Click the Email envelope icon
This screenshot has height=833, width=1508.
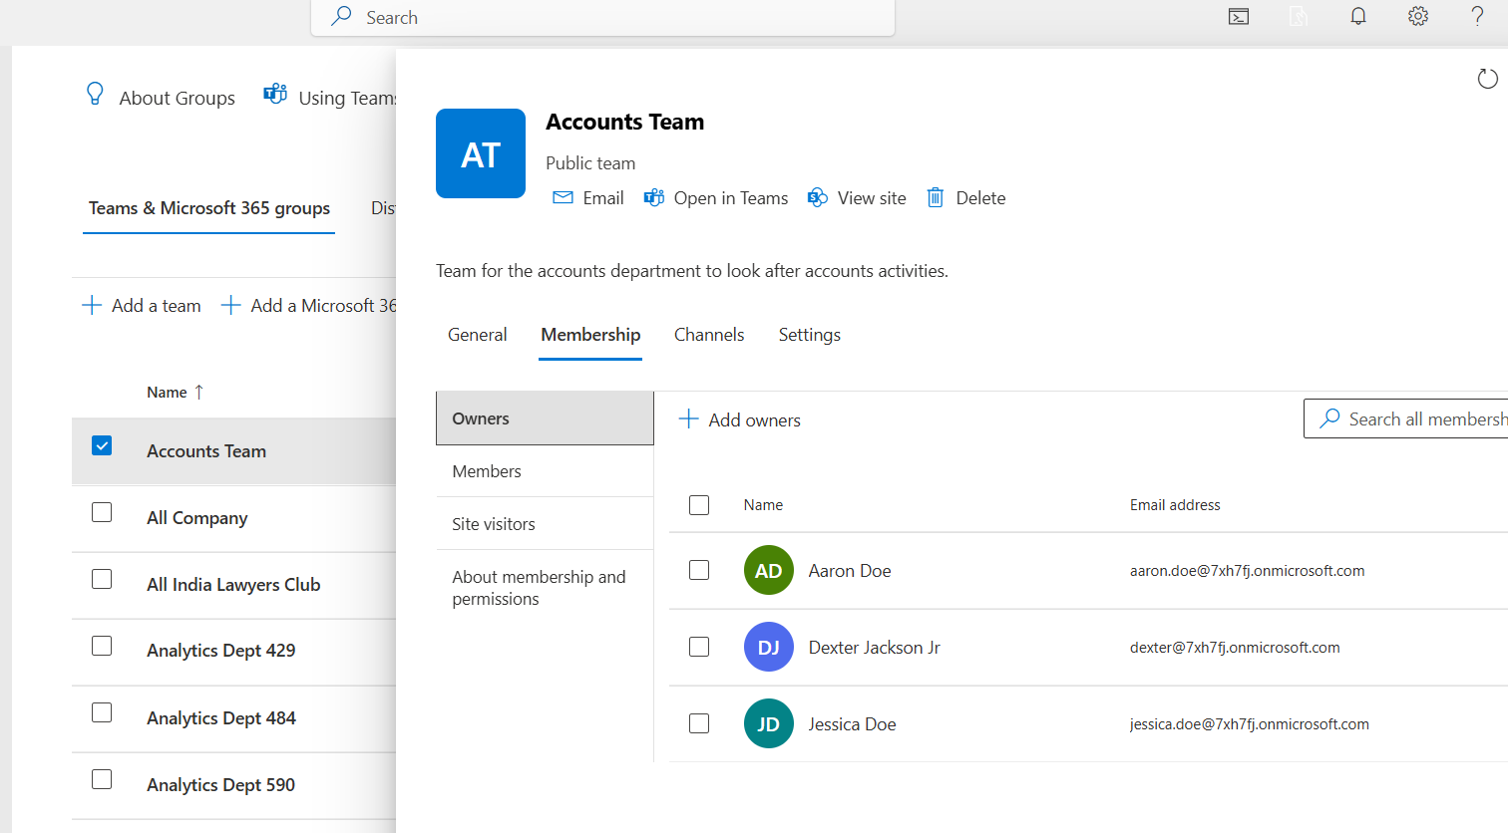click(x=564, y=198)
